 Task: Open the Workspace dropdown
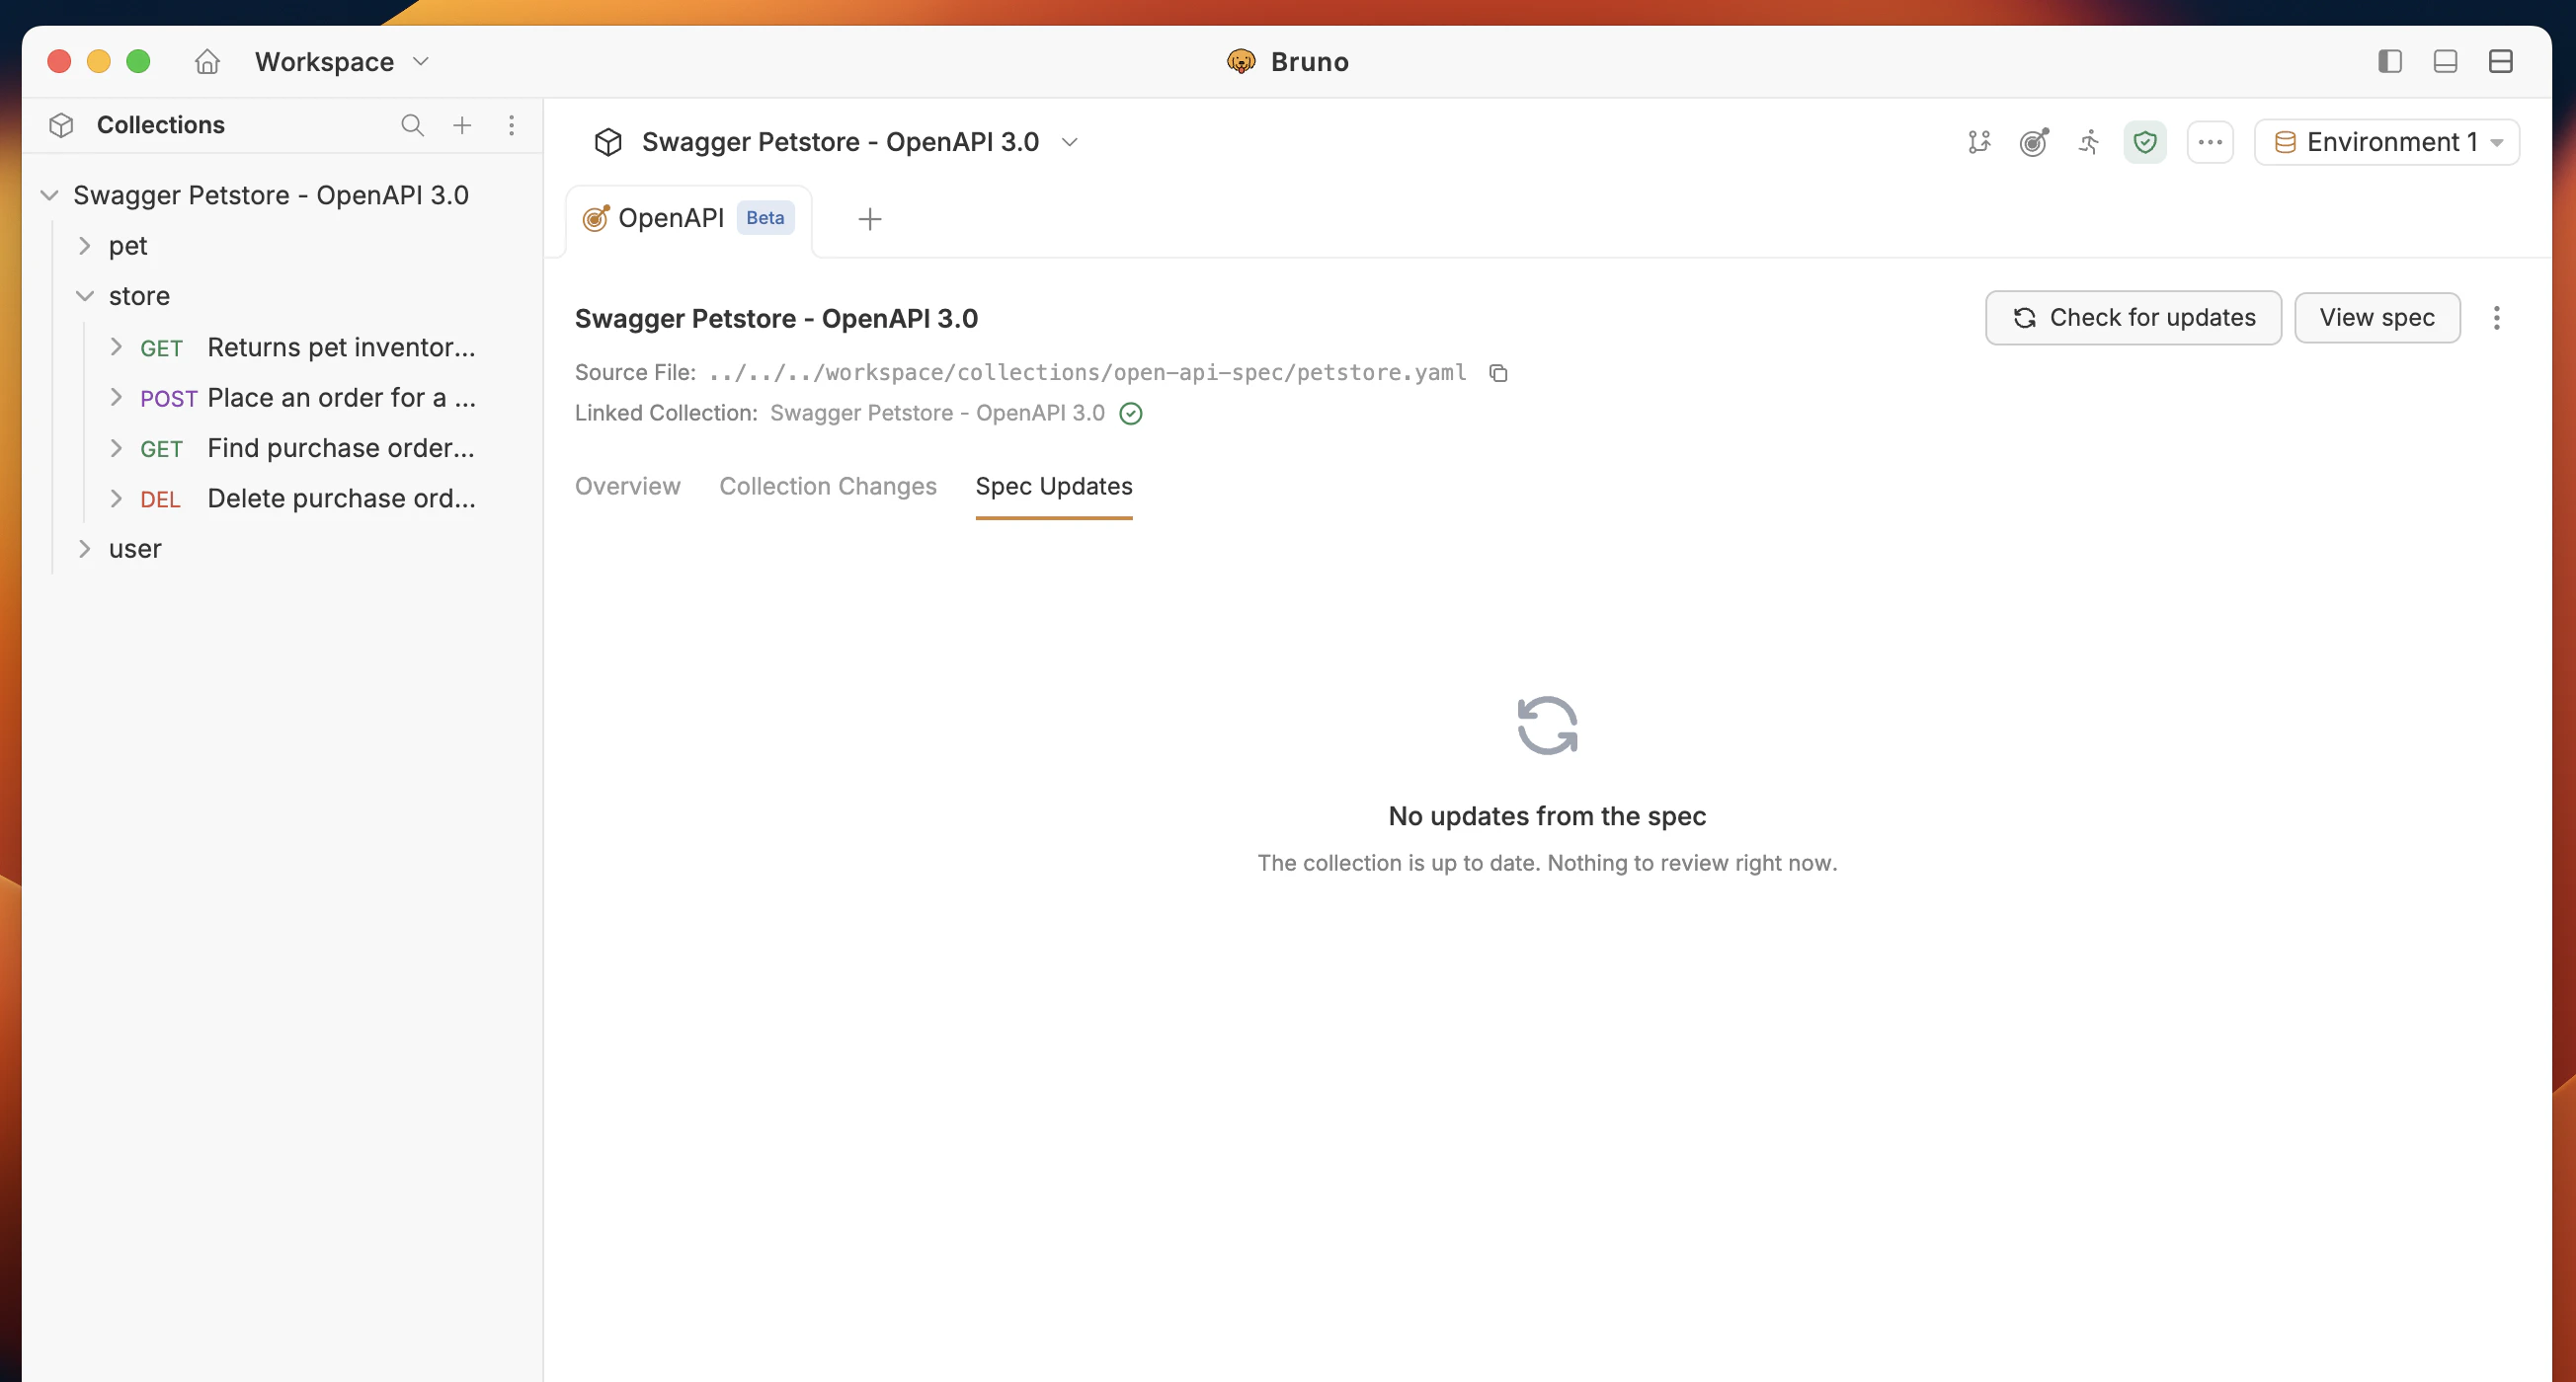(341, 62)
